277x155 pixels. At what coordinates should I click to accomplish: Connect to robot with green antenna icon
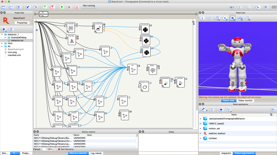(45, 7)
